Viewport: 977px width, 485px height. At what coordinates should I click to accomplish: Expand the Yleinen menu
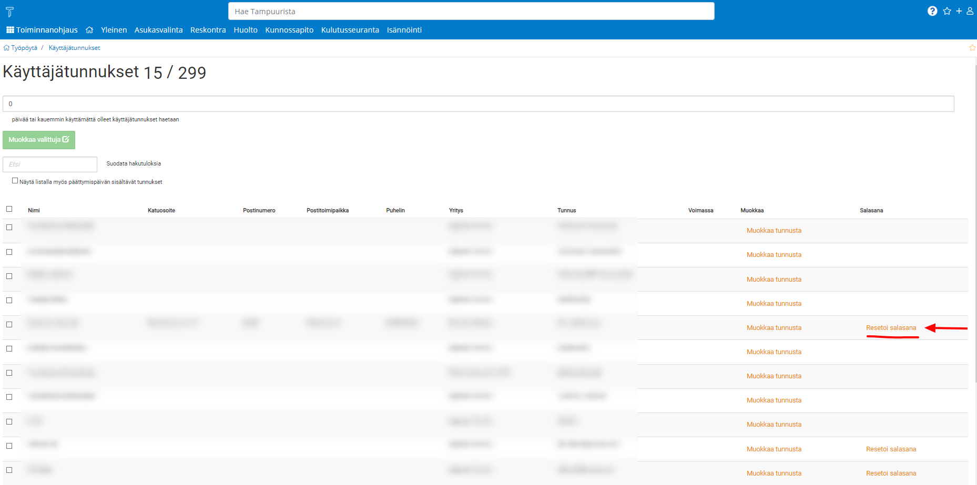[114, 30]
